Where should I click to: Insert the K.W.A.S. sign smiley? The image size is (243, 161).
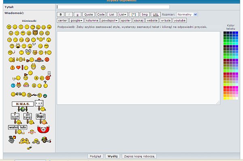(23, 106)
